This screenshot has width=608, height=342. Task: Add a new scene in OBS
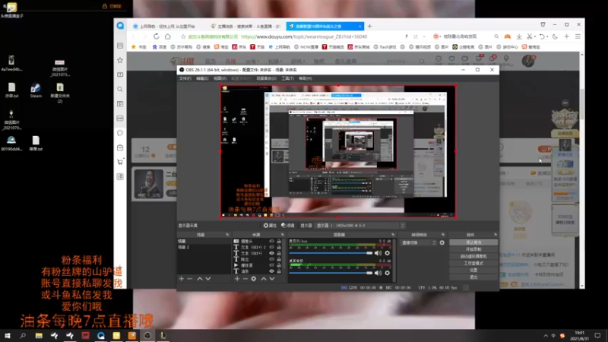coord(181,279)
